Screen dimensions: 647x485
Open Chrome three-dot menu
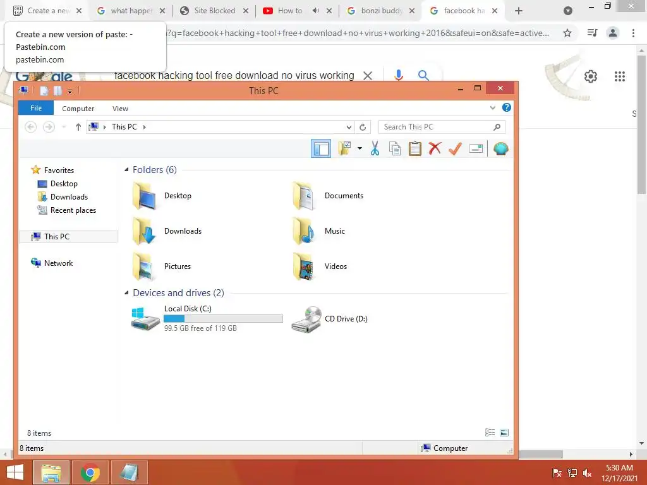tap(633, 33)
